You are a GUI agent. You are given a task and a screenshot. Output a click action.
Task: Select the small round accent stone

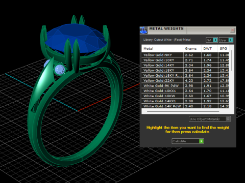pyautogui.click(x=59, y=70)
